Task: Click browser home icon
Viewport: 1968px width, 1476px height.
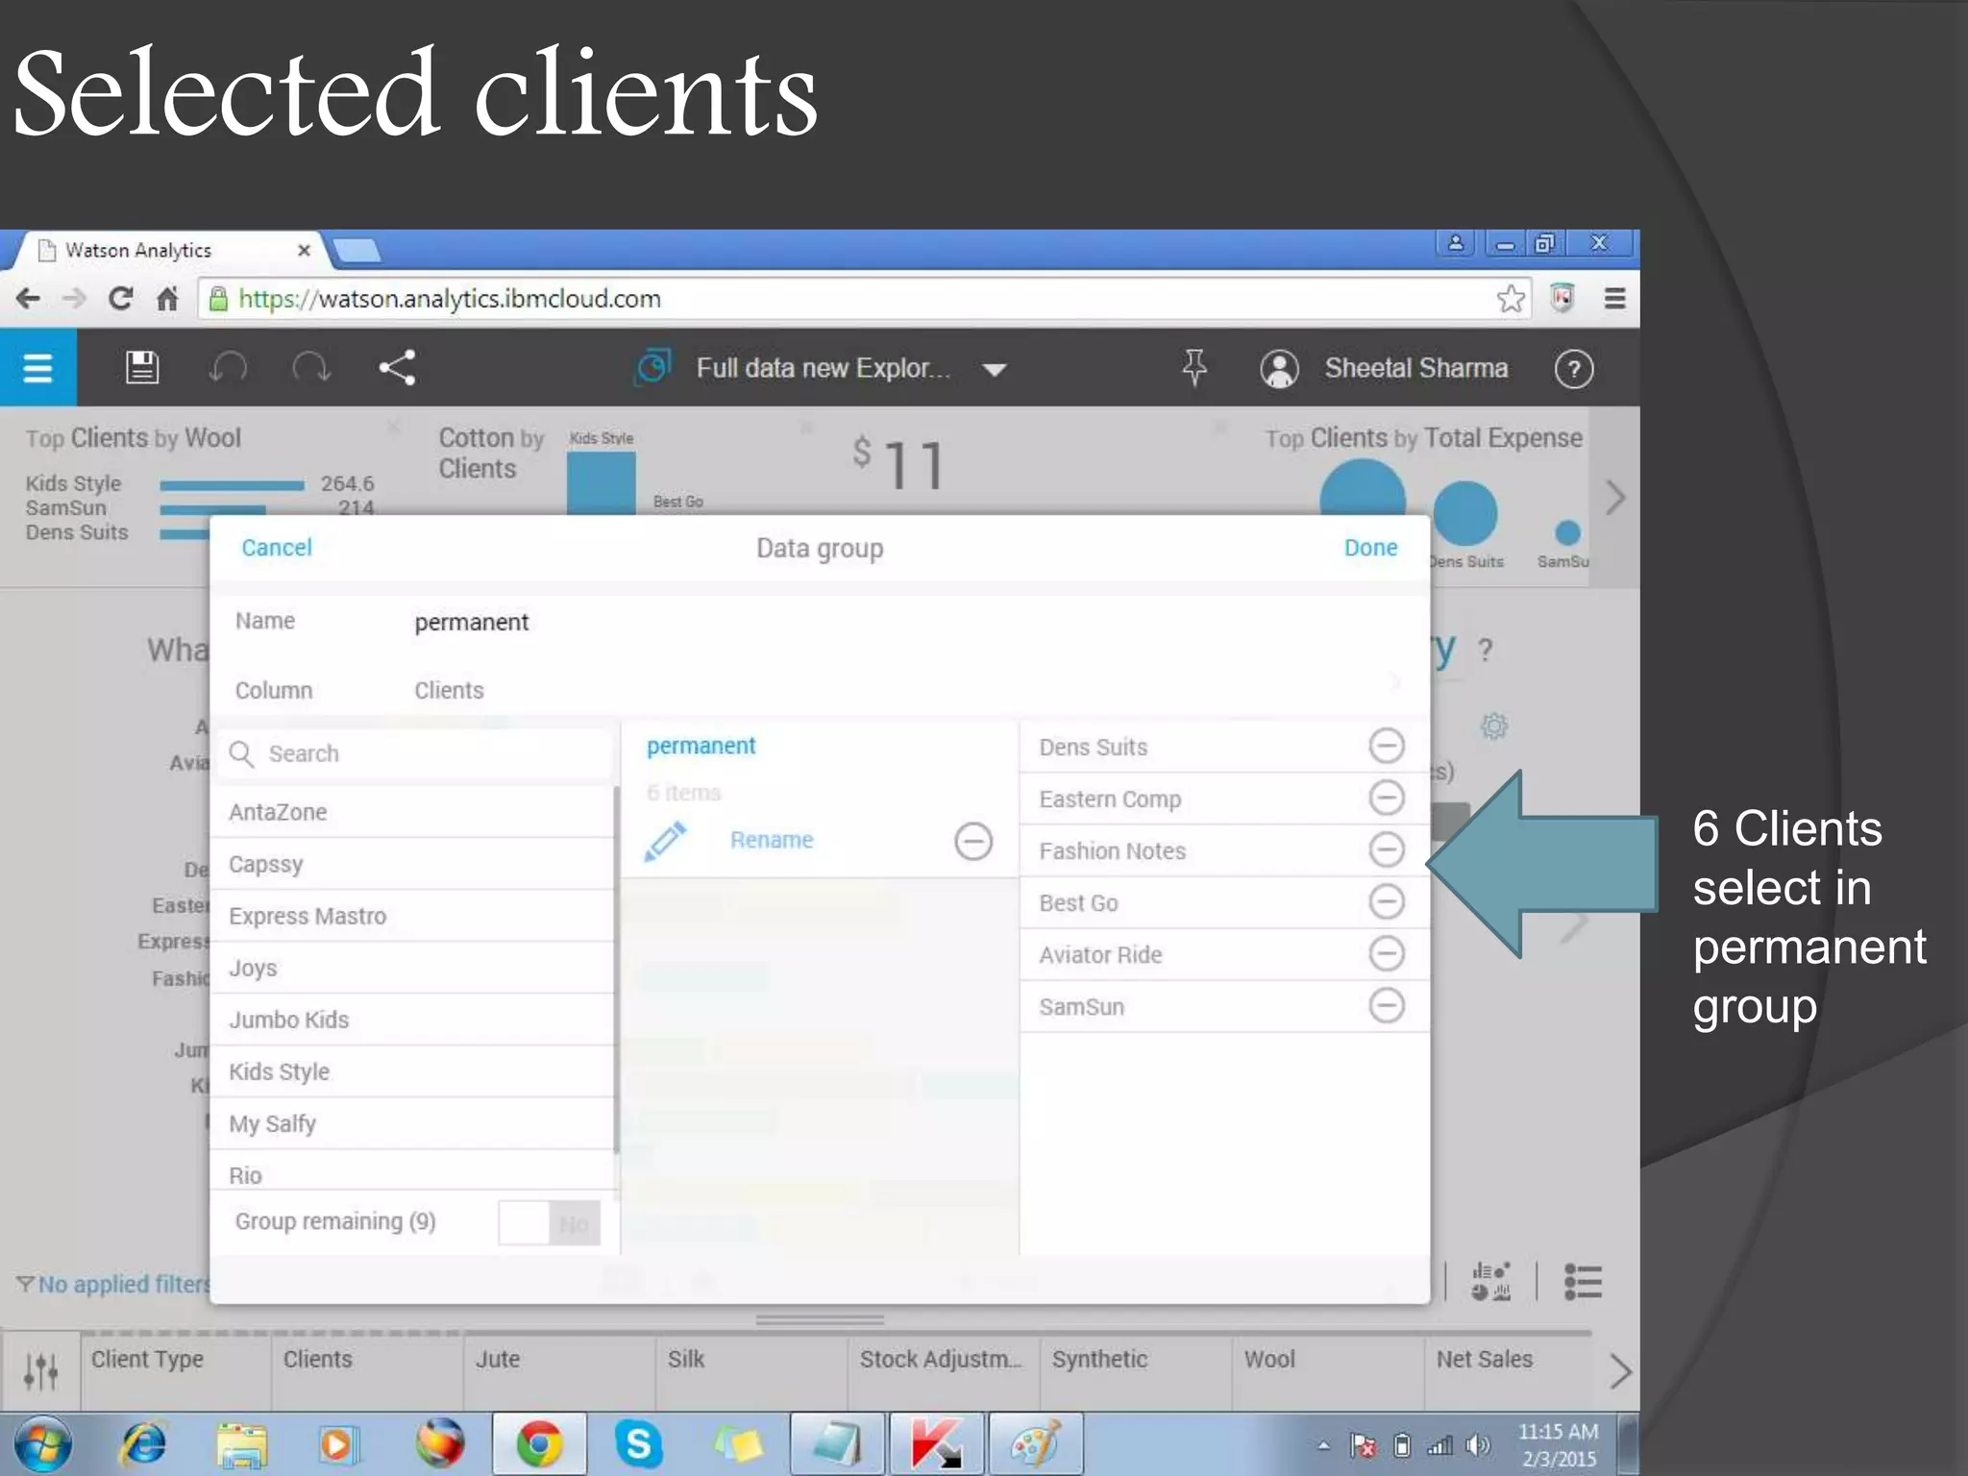Action: (167, 299)
